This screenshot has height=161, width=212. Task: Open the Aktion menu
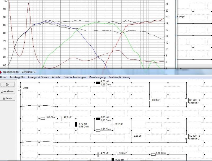click(x=3, y=77)
